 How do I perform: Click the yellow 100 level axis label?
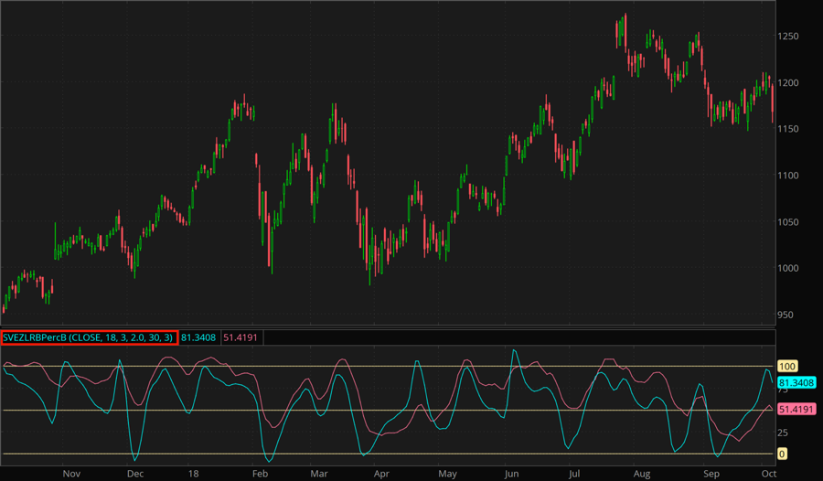[x=788, y=366]
